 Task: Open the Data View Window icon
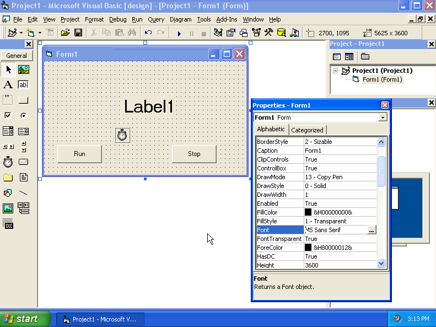pos(282,33)
